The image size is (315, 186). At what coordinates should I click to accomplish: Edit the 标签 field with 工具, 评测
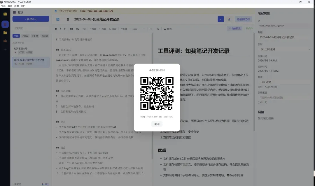click(284, 82)
